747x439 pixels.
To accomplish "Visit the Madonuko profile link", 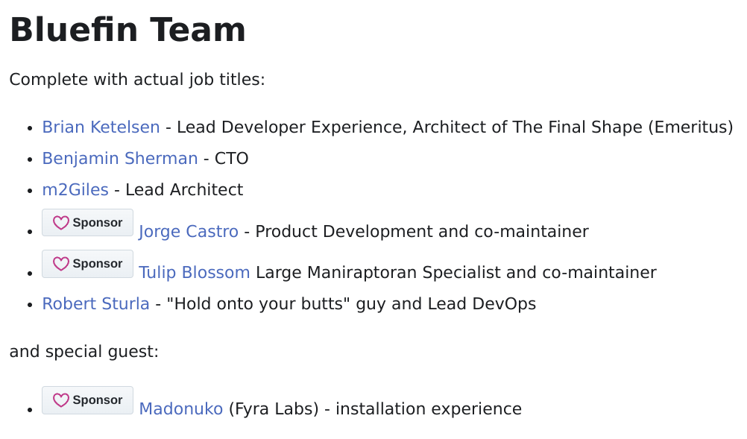I will coord(181,409).
